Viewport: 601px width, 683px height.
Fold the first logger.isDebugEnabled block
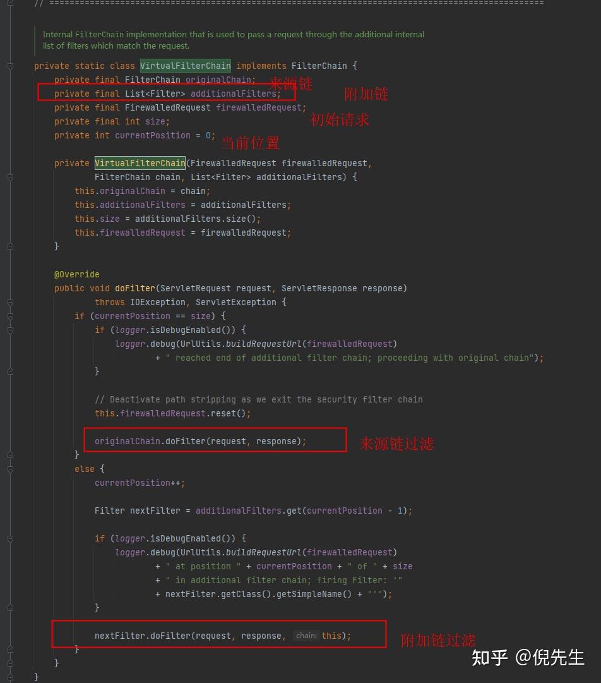9,329
